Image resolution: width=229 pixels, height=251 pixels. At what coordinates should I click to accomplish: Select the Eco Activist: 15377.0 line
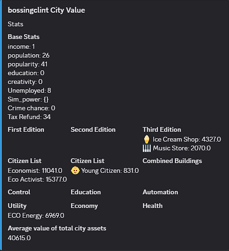(37, 179)
